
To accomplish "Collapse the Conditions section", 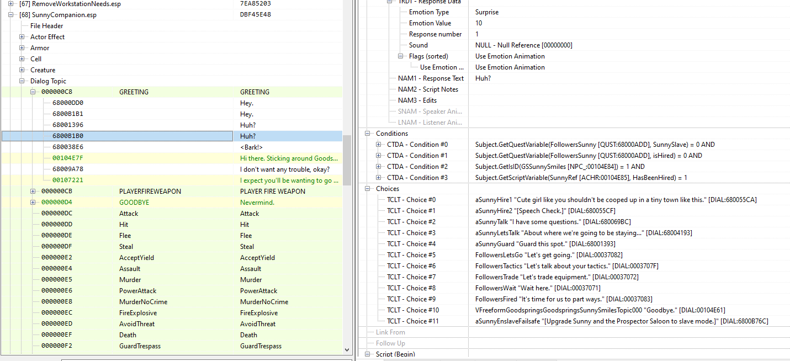I will point(368,134).
